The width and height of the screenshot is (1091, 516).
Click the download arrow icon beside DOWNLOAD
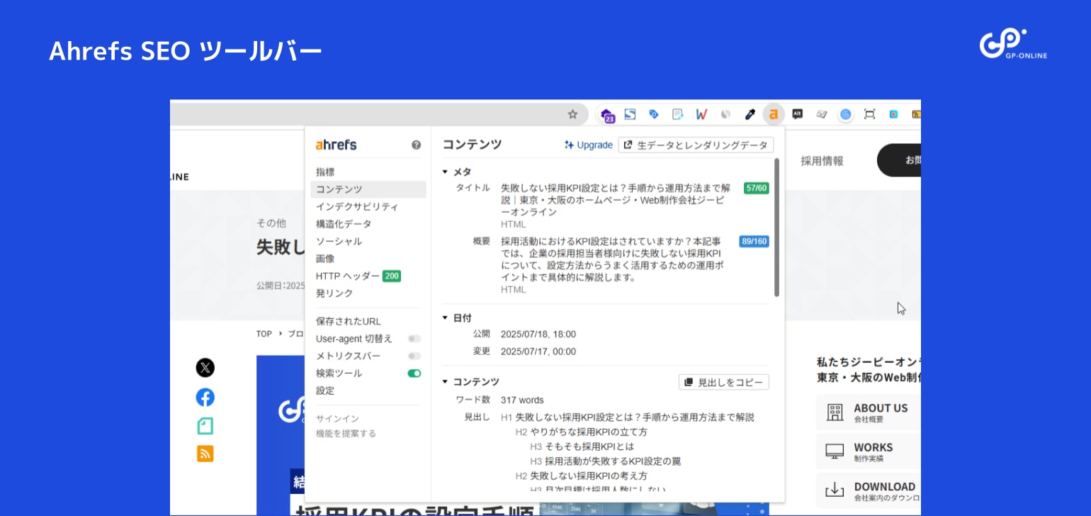pos(835,490)
